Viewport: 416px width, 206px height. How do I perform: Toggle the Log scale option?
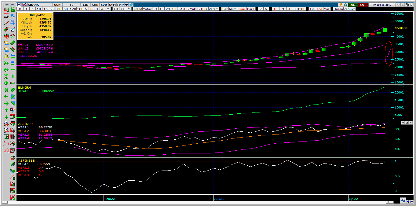pyautogui.click(x=319, y=9)
